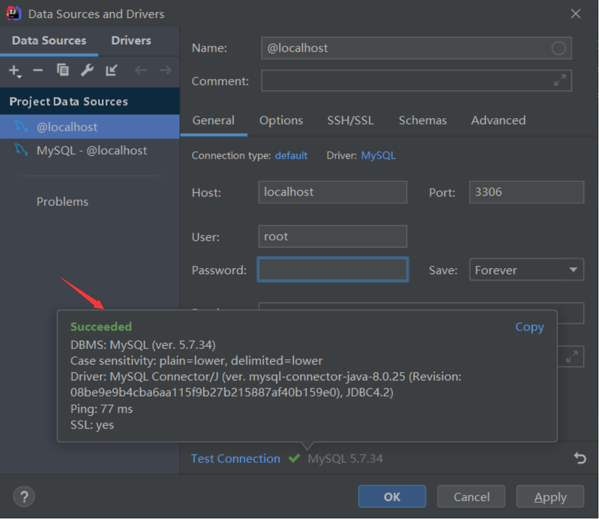Click the Succeeded status text
This screenshot has height=519, width=599.
[x=101, y=327]
